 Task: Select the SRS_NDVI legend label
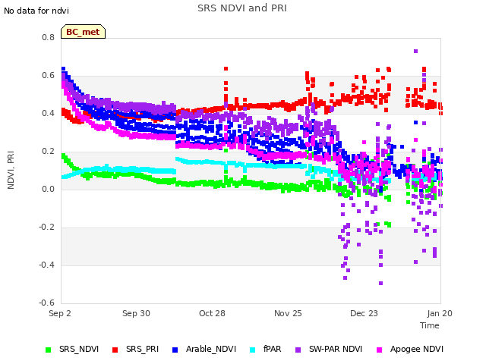[79, 349]
